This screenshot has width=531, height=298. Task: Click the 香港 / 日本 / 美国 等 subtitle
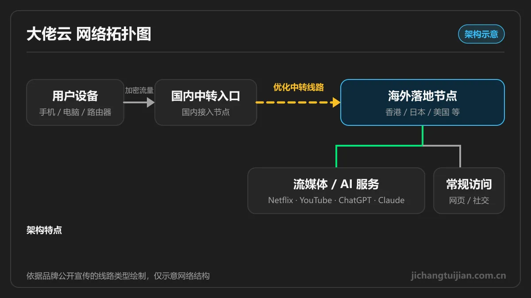click(423, 112)
